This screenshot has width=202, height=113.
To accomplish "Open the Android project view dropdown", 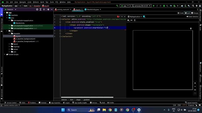I will click(10, 9).
